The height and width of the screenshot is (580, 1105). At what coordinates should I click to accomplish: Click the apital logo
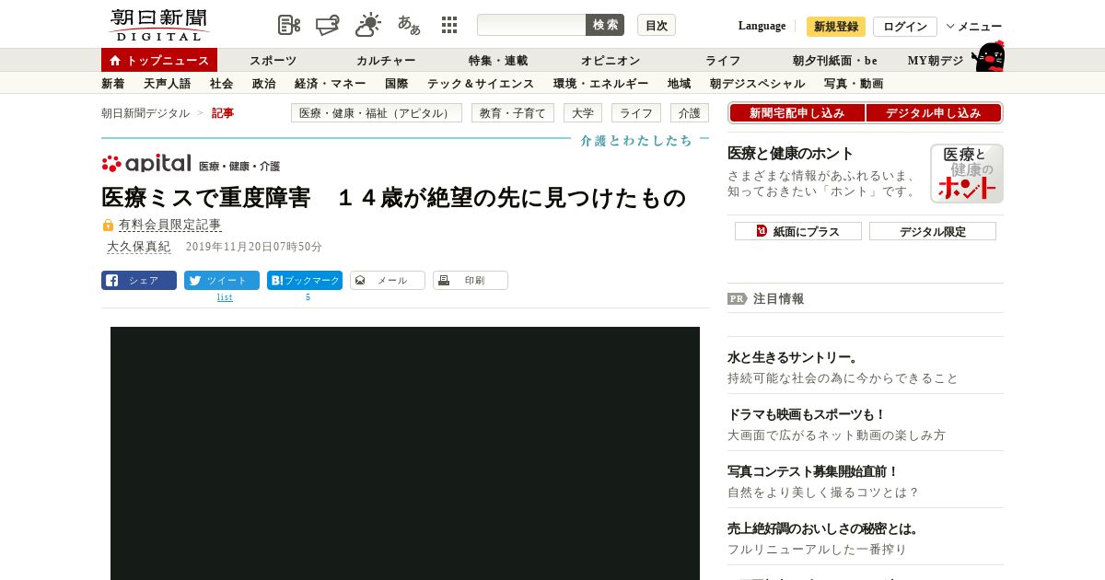[x=146, y=164]
